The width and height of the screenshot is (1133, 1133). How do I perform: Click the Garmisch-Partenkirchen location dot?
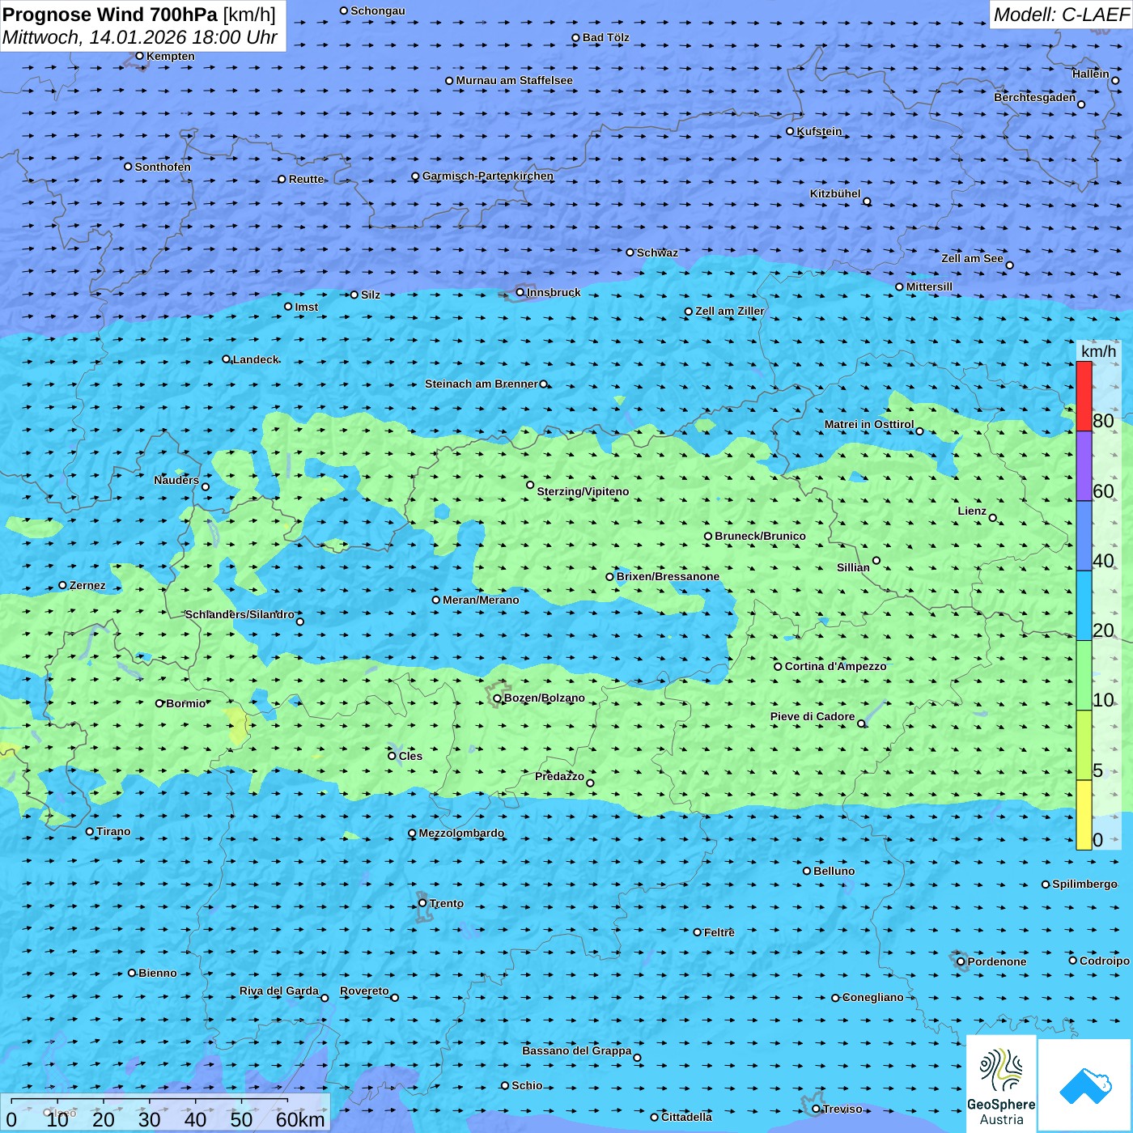pos(415,176)
